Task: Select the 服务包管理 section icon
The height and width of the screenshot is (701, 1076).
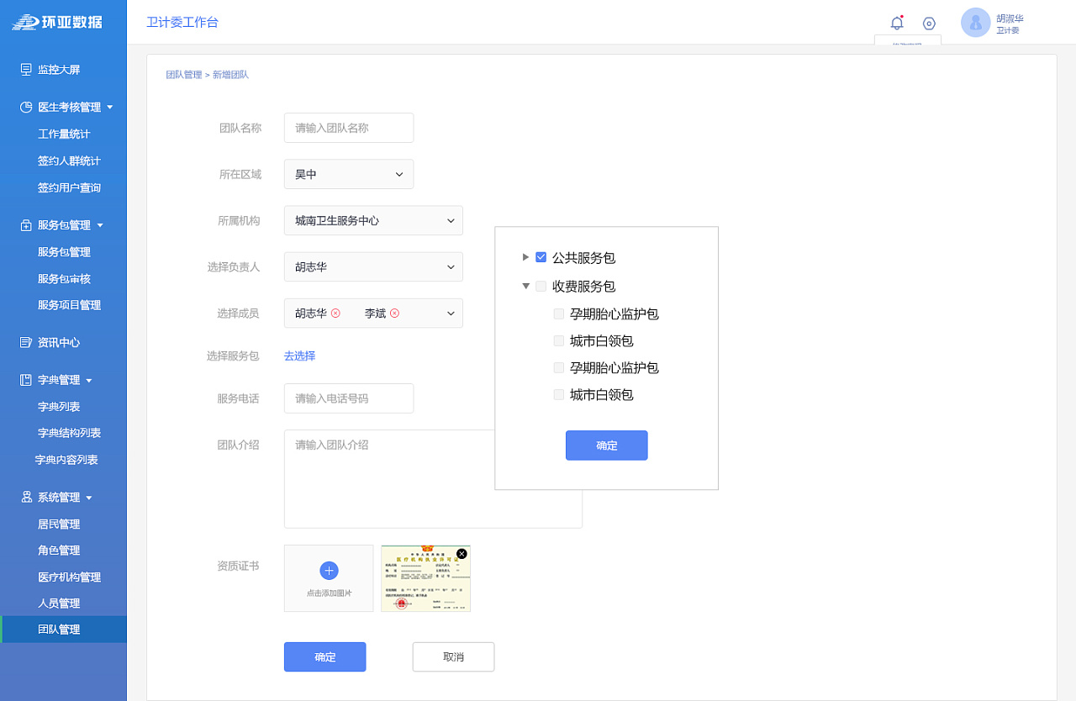Action: pos(26,224)
